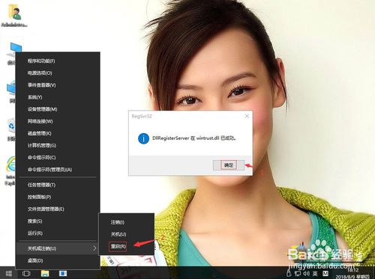The width and height of the screenshot is (375, 279).
Task: Open 控制面板(P) from the menu
Action: pyautogui.click(x=58, y=197)
